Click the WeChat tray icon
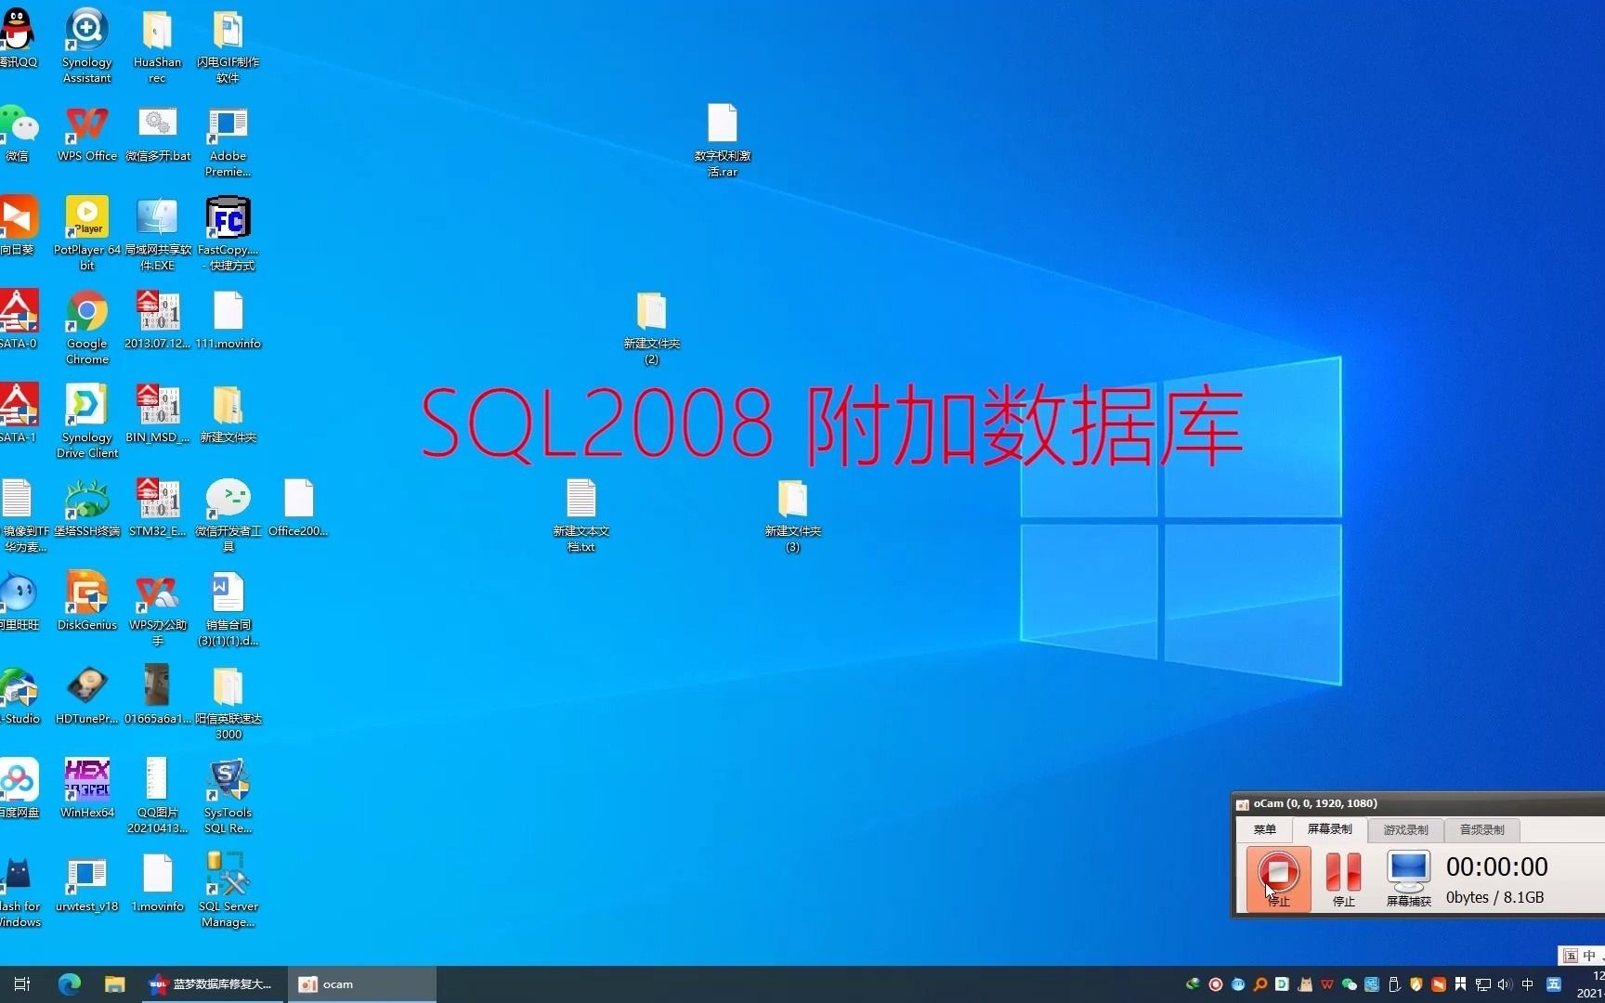 click(x=1349, y=984)
